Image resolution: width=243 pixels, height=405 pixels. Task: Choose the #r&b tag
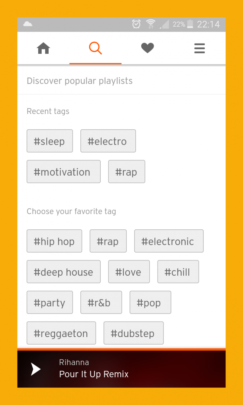point(101,302)
